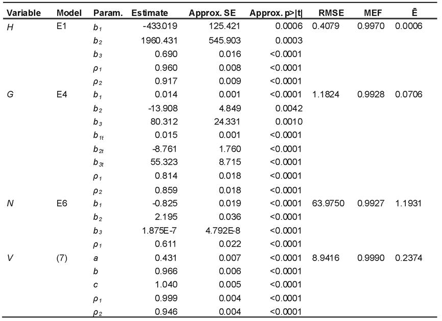Click the Variable column header
This screenshot has width=442, height=321.
click(x=23, y=13)
